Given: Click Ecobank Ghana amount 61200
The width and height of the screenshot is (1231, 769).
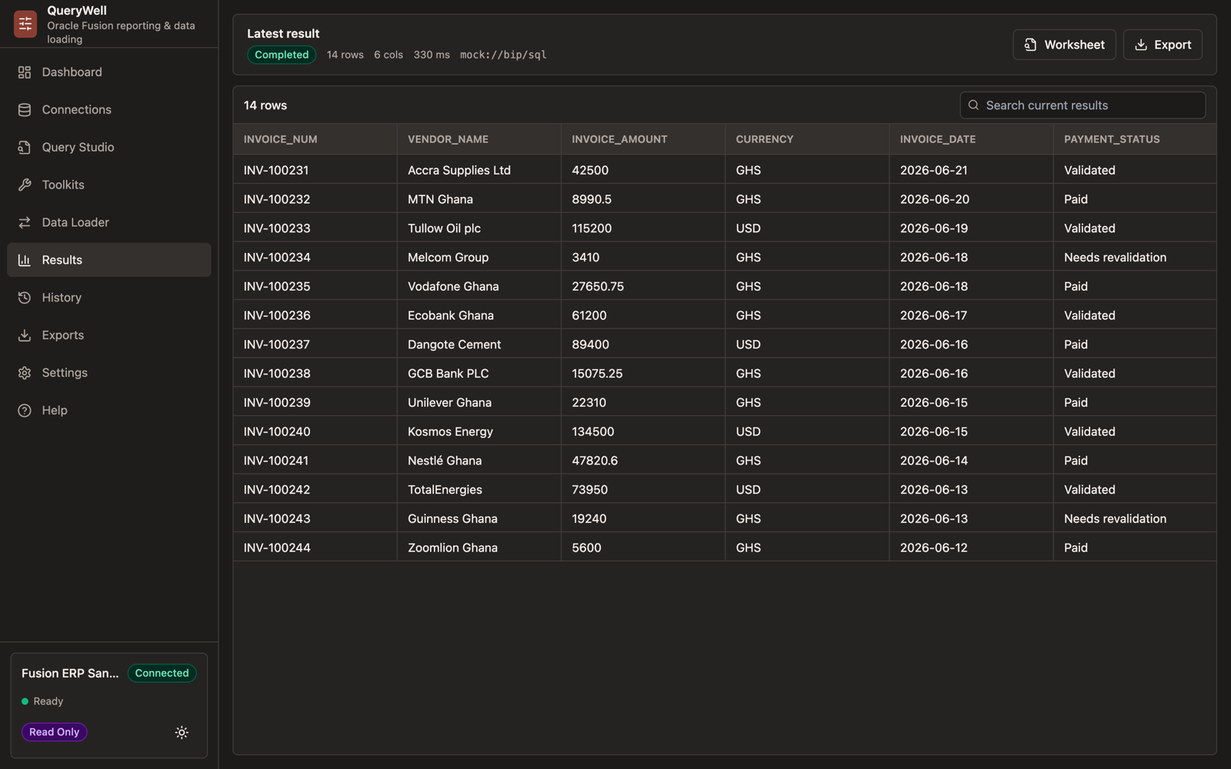Looking at the screenshot, I should pos(643,315).
